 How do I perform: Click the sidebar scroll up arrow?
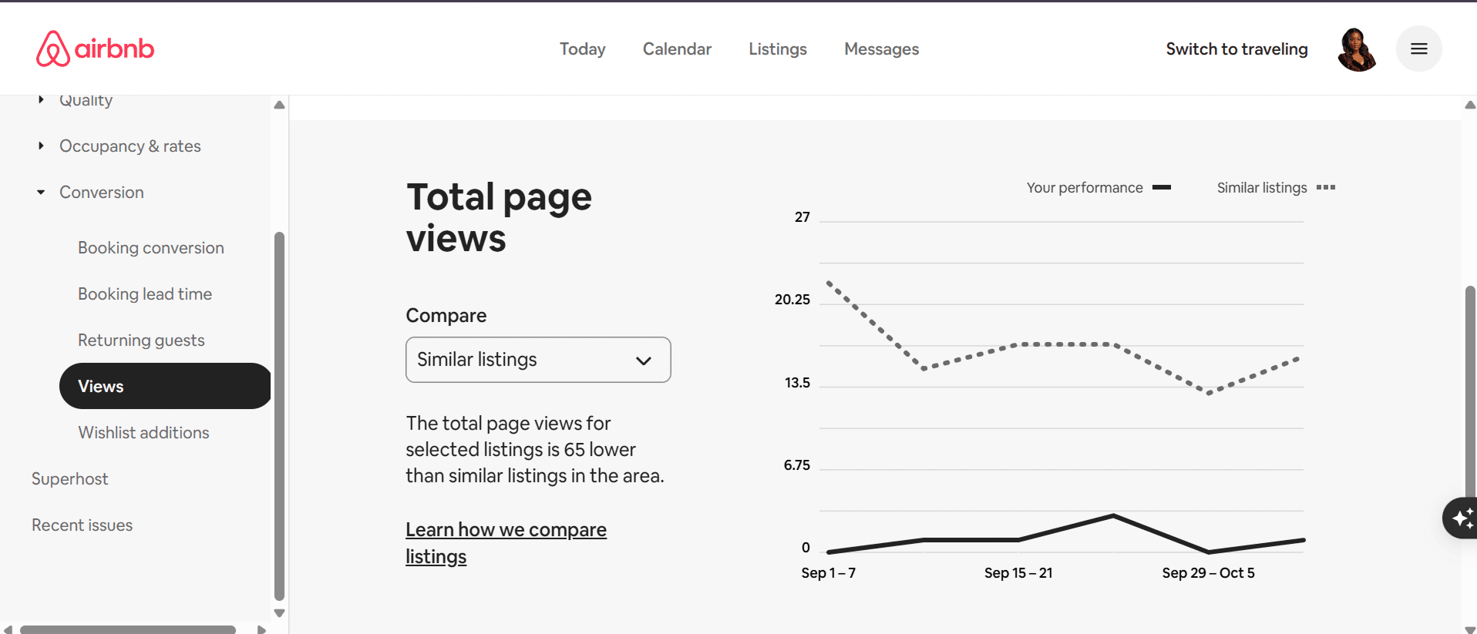[x=279, y=105]
